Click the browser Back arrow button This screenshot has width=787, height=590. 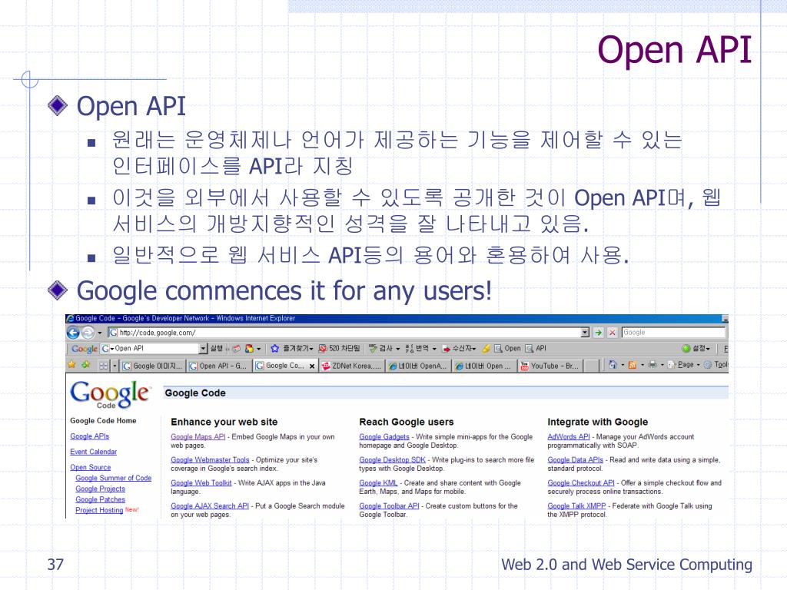click(73, 333)
